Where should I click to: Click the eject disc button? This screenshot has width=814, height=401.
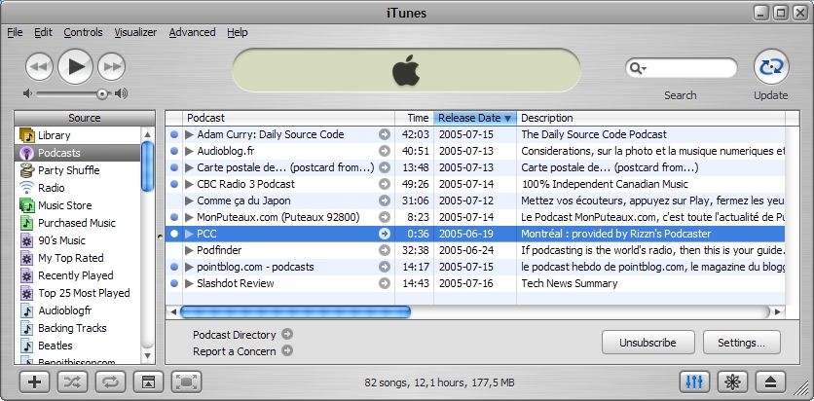(x=770, y=383)
